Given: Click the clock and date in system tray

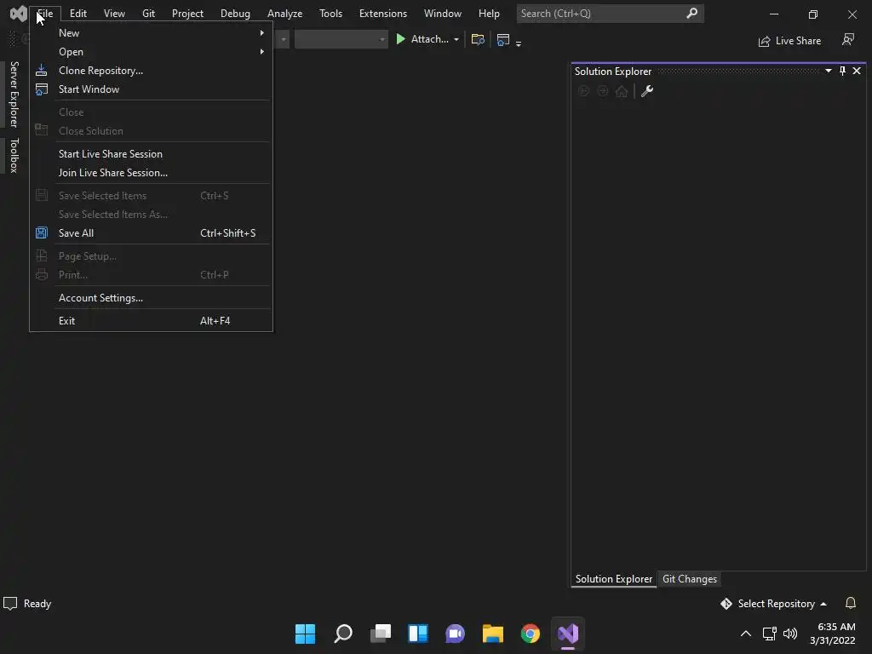Looking at the screenshot, I should coord(833,634).
